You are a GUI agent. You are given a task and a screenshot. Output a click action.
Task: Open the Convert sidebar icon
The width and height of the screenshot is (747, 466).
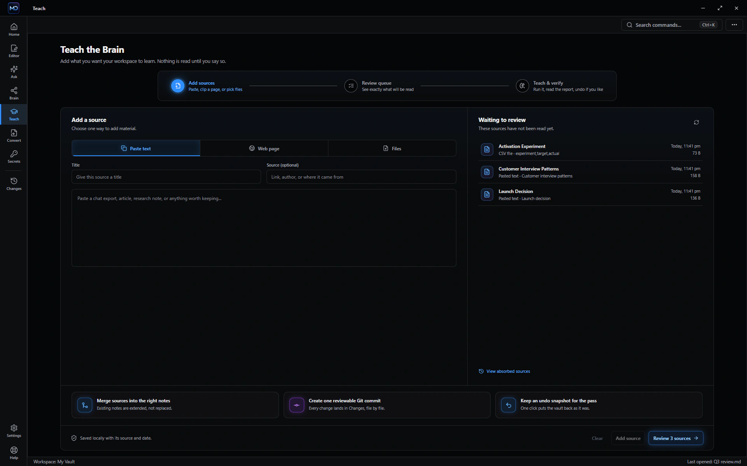coord(14,136)
